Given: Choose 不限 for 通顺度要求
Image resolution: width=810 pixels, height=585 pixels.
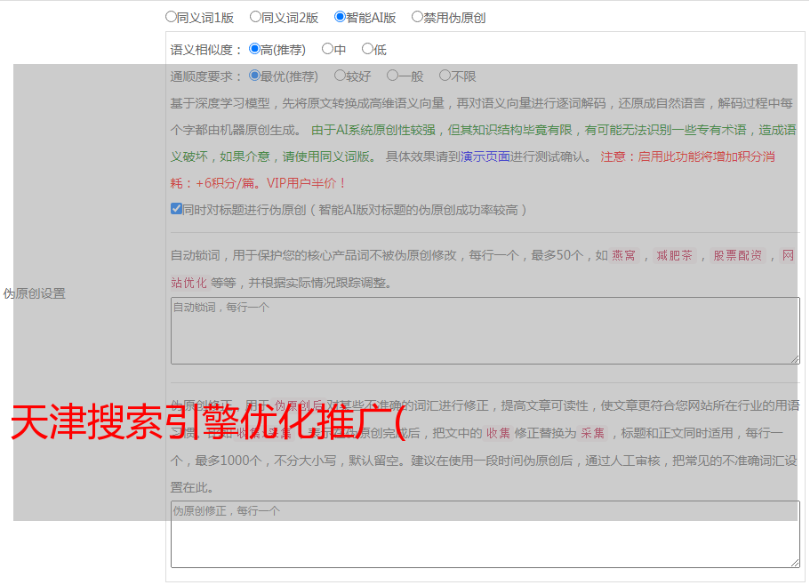Looking at the screenshot, I should pos(445,76).
